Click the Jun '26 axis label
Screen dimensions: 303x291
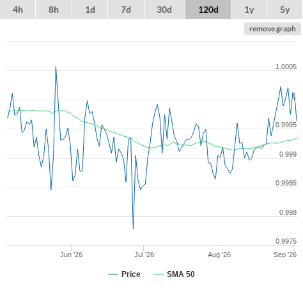[71, 255]
